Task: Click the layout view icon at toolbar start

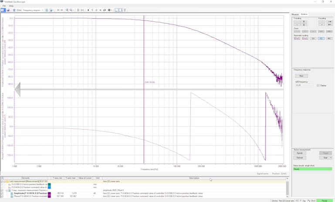Action: (x=3, y=10)
